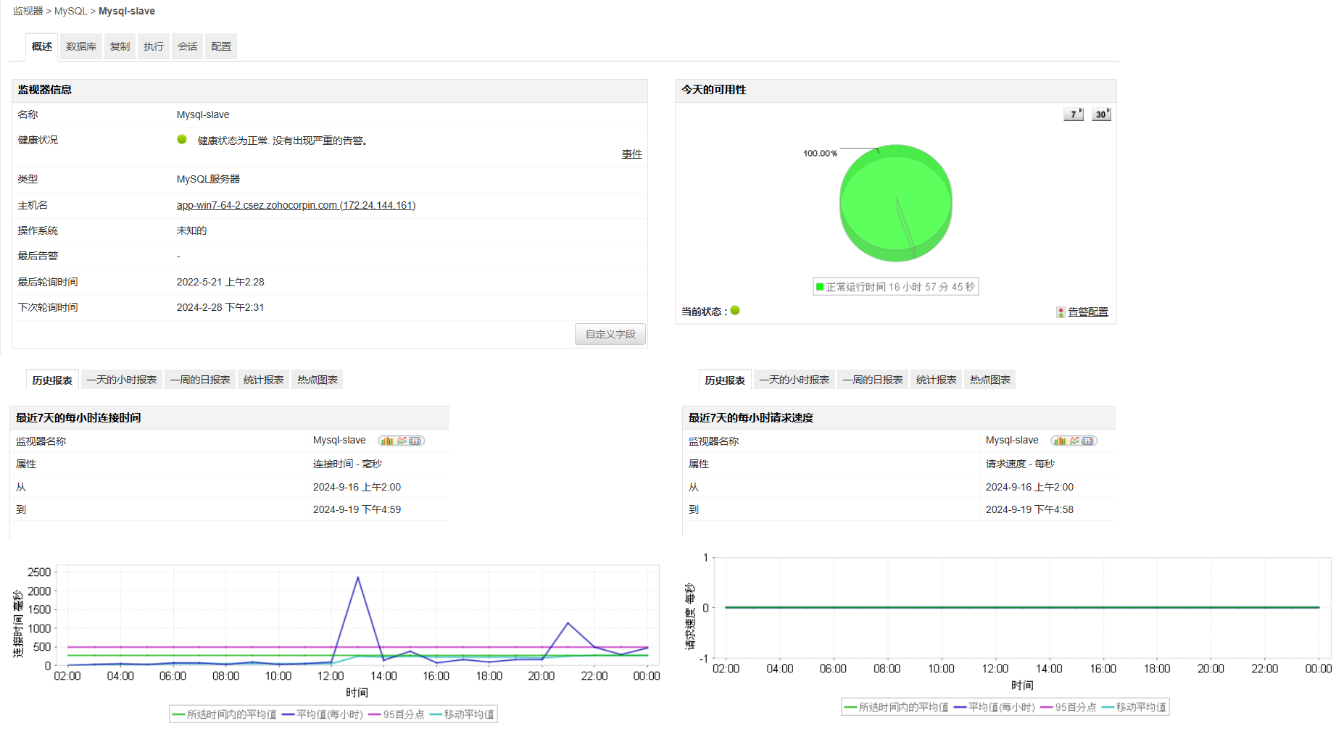Screen dimensions: 1336x734
Task: Click the MySQL服务器 type value
Action: click(x=208, y=179)
